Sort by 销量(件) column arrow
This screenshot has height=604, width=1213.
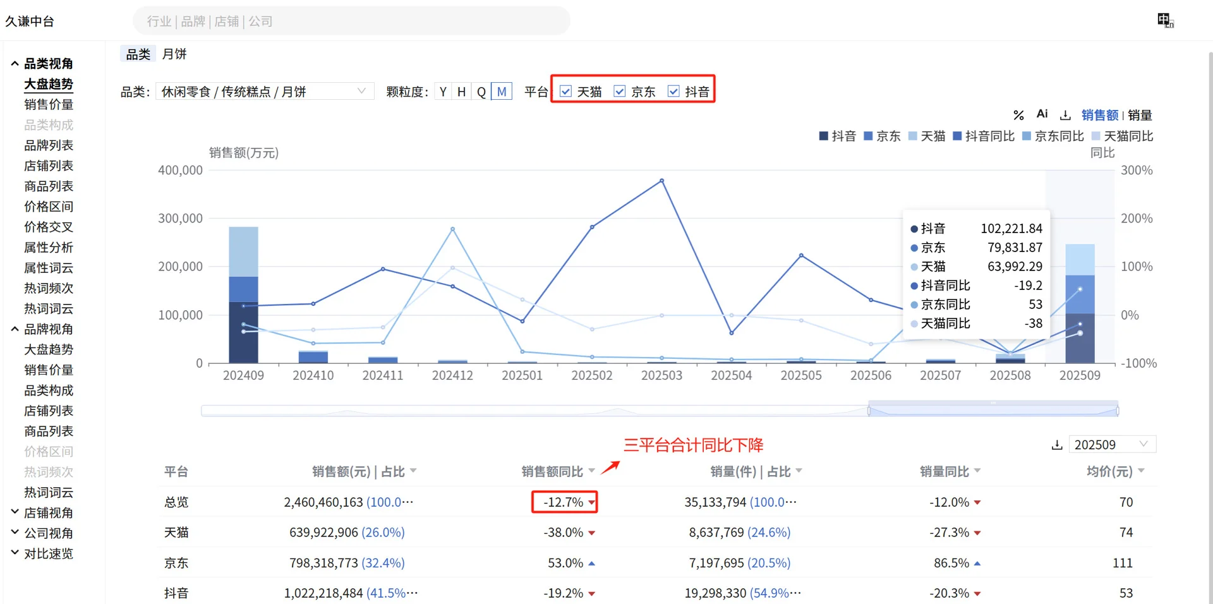[x=799, y=471]
